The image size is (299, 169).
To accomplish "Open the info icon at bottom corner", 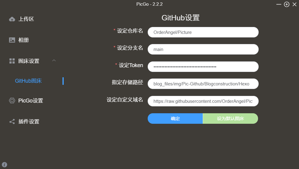I will click(4, 165).
